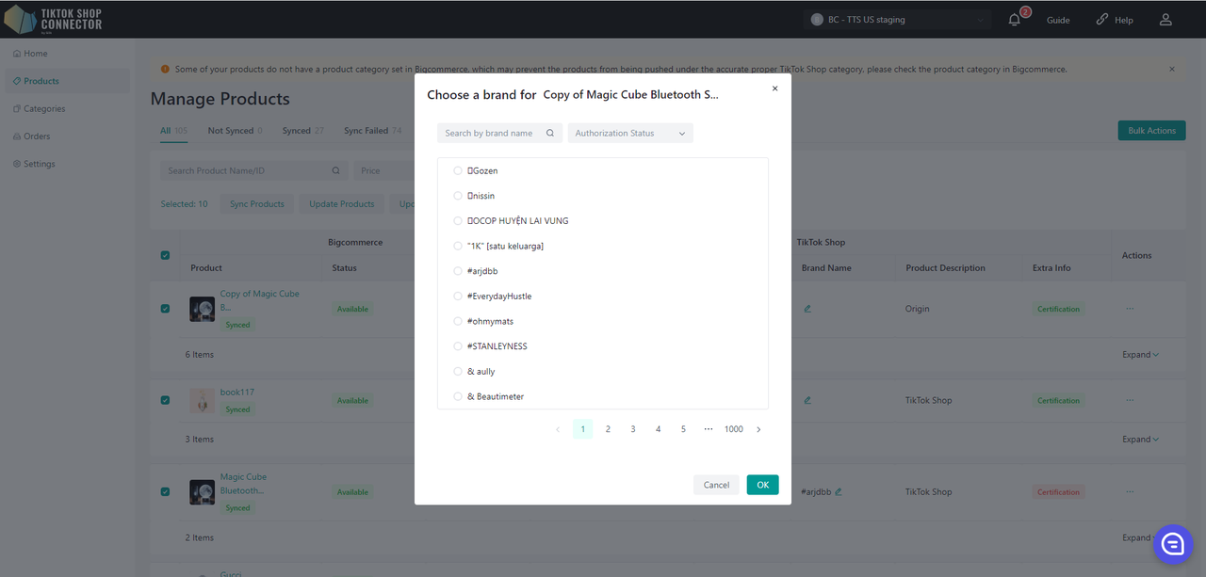This screenshot has height=577, width=1206.
Task: Open the user account profile icon
Action: click(x=1165, y=20)
